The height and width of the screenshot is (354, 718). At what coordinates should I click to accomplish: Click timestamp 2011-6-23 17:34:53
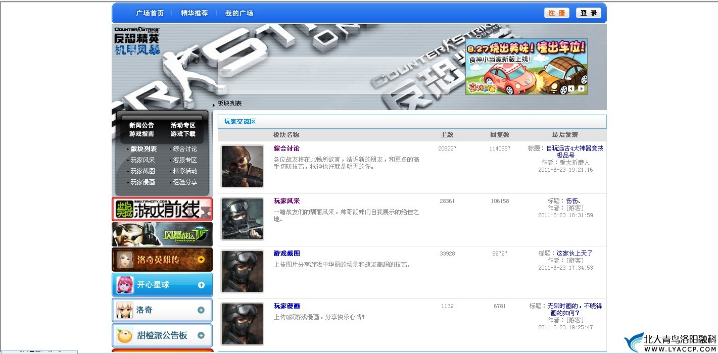565,268
